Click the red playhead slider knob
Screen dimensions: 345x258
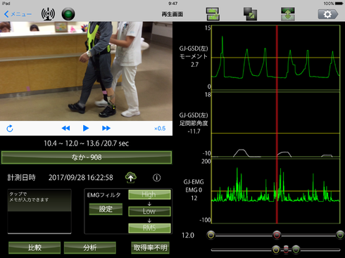click(277, 235)
